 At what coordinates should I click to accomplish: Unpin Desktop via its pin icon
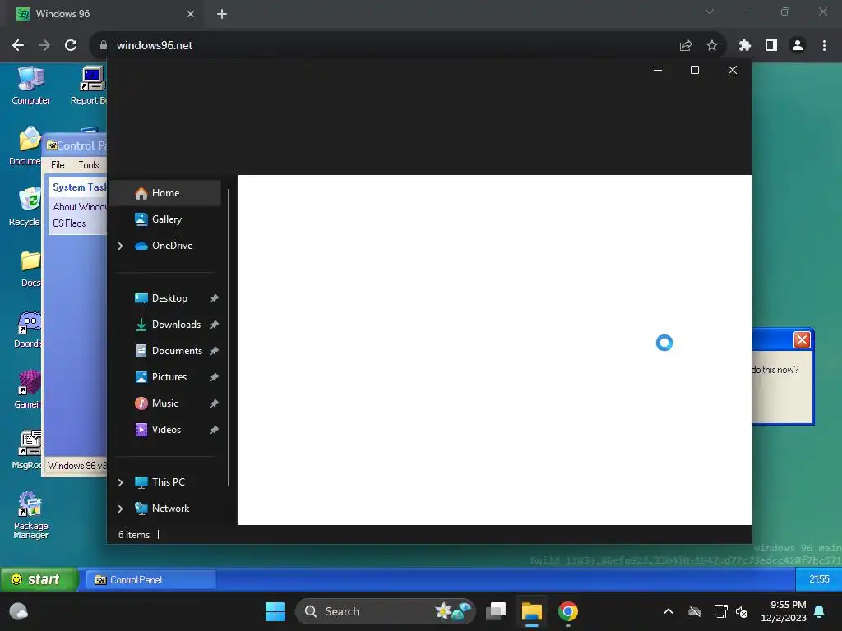point(215,298)
